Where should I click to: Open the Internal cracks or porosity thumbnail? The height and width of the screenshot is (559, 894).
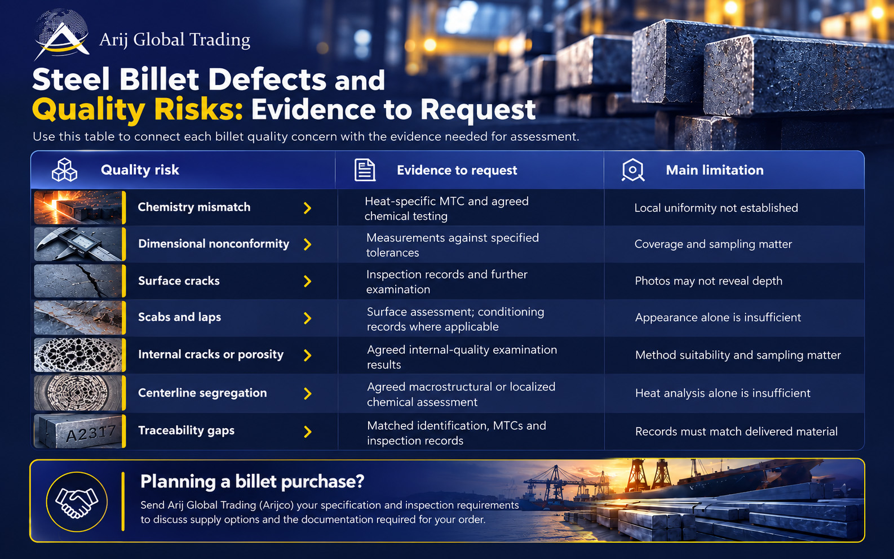coord(78,355)
